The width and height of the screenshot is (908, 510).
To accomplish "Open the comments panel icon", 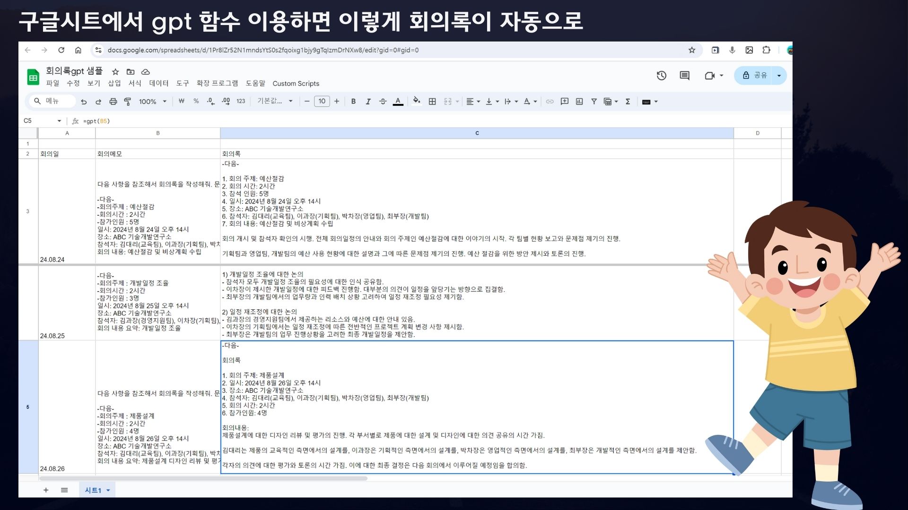I will pyautogui.click(x=684, y=76).
